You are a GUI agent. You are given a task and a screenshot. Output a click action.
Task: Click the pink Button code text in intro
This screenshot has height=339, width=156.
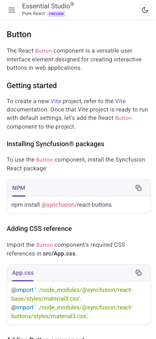tap(44, 51)
